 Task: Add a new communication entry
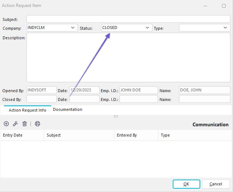6,124
